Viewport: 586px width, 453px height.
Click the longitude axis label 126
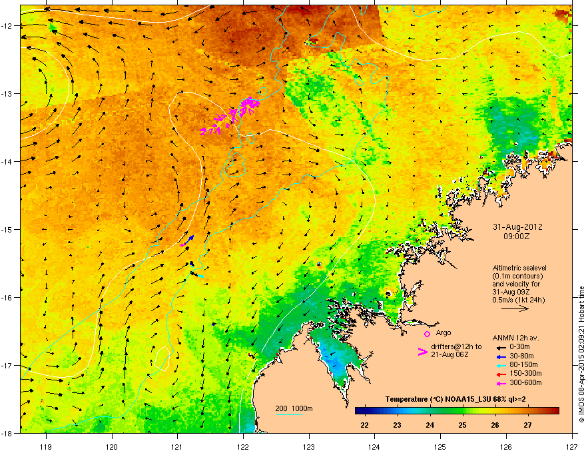point(506,446)
